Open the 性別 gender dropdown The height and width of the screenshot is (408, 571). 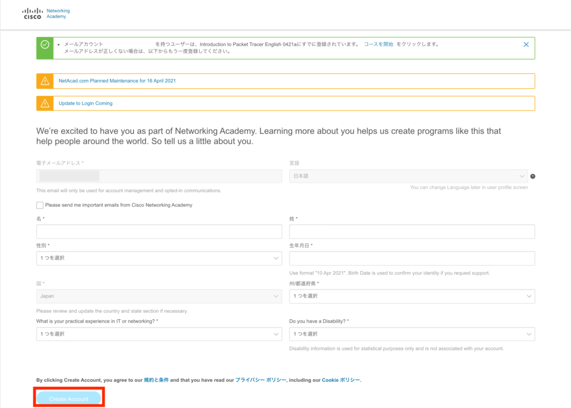[x=159, y=258]
